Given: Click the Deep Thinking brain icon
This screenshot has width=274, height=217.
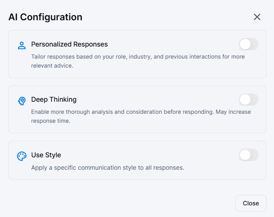Looking at the screenshot, I should pyautogui.click(x=22, y=101).
